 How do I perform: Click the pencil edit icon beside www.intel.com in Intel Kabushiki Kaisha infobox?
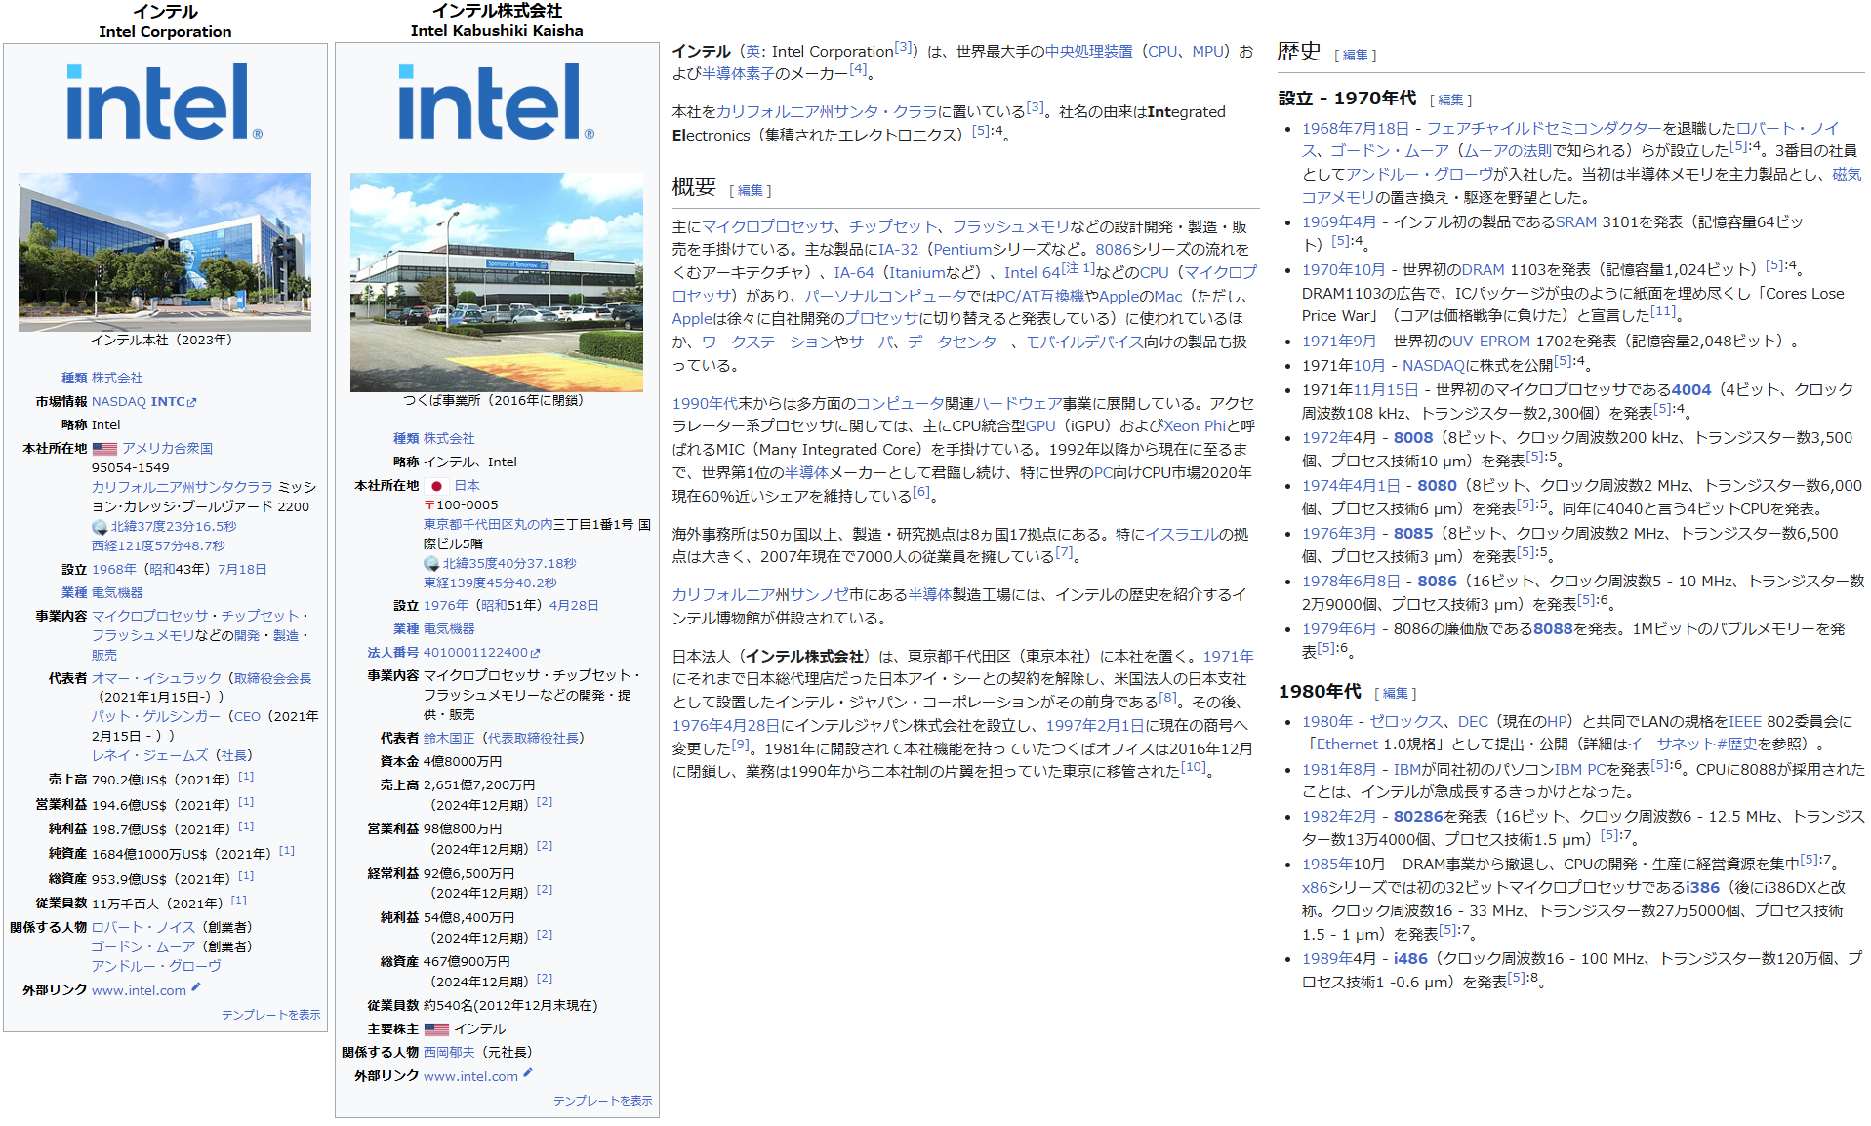[528, 1073]
